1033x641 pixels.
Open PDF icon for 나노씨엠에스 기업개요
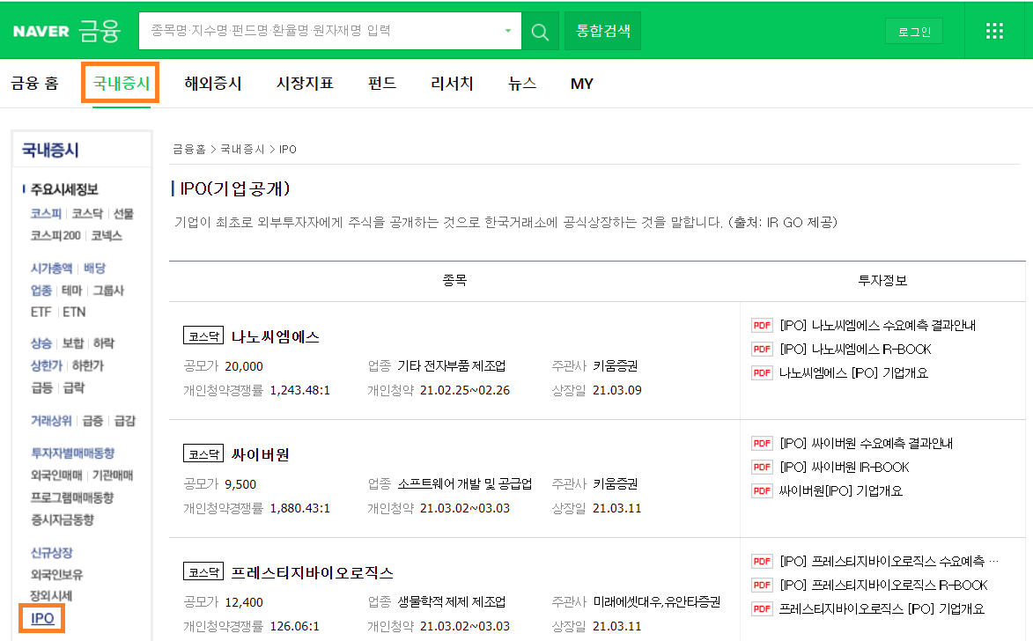763,372
